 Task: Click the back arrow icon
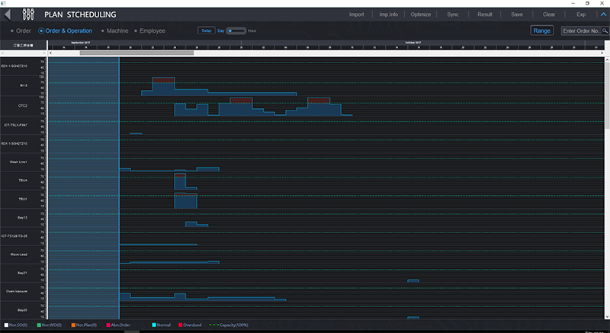click(9, 14)
